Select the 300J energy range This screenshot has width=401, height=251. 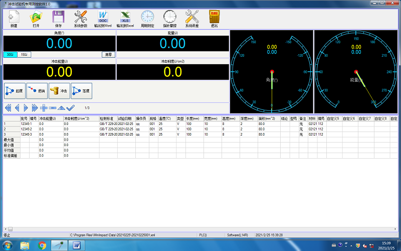[x=10, y=55]
